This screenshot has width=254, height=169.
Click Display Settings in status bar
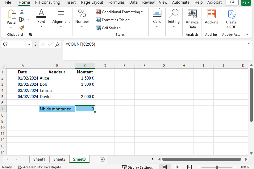point(137,167)
